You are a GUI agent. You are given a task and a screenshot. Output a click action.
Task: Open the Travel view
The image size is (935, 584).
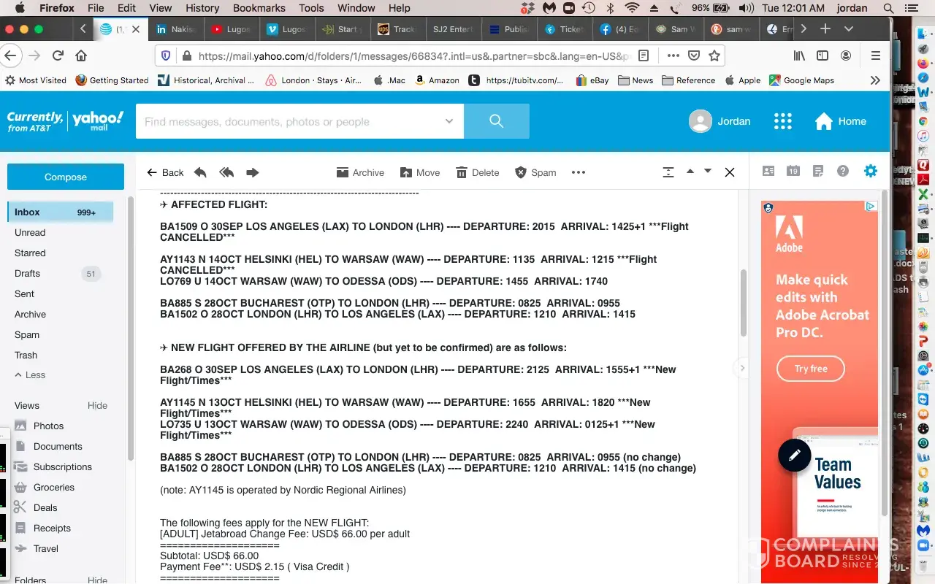click(45, 548)
